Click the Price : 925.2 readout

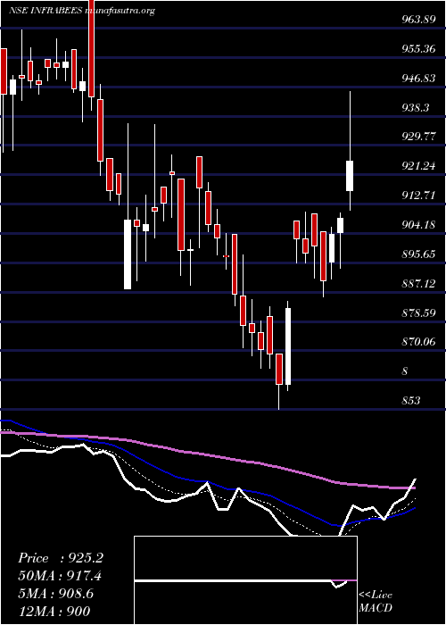61,558
